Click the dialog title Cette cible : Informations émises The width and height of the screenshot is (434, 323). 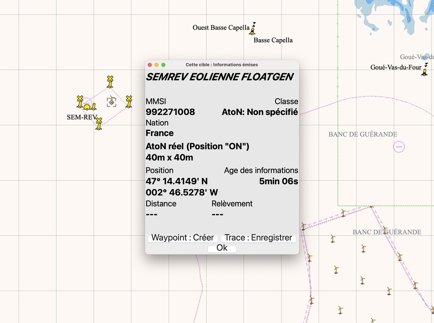coord(222,65)
